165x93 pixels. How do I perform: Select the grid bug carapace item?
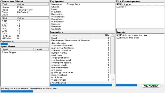(80, 72)
